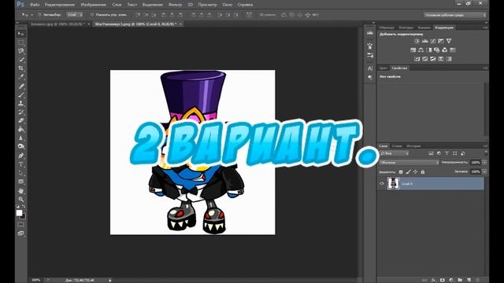504x283 pixels.
Task: Add a Levels adjustment layer
Action: click(425, 41)
